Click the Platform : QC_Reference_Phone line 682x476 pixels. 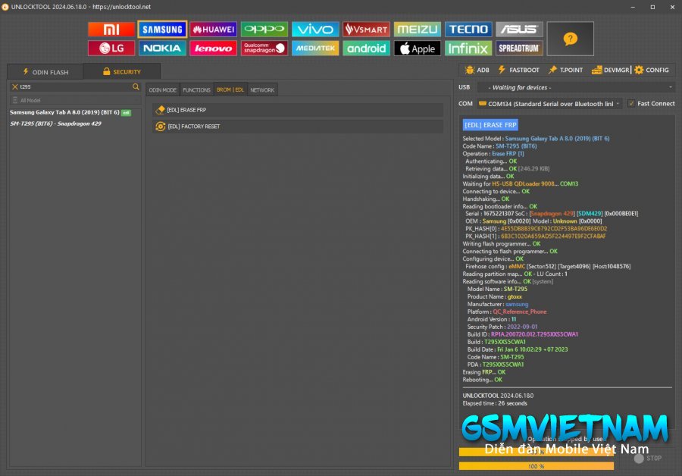coord(507,312)
